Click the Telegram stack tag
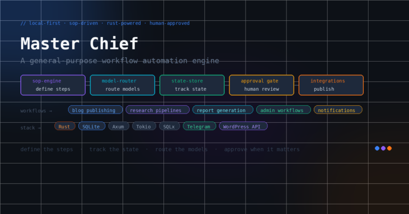The width and height of the screenshot is (409, 214). tap(199, 126)
